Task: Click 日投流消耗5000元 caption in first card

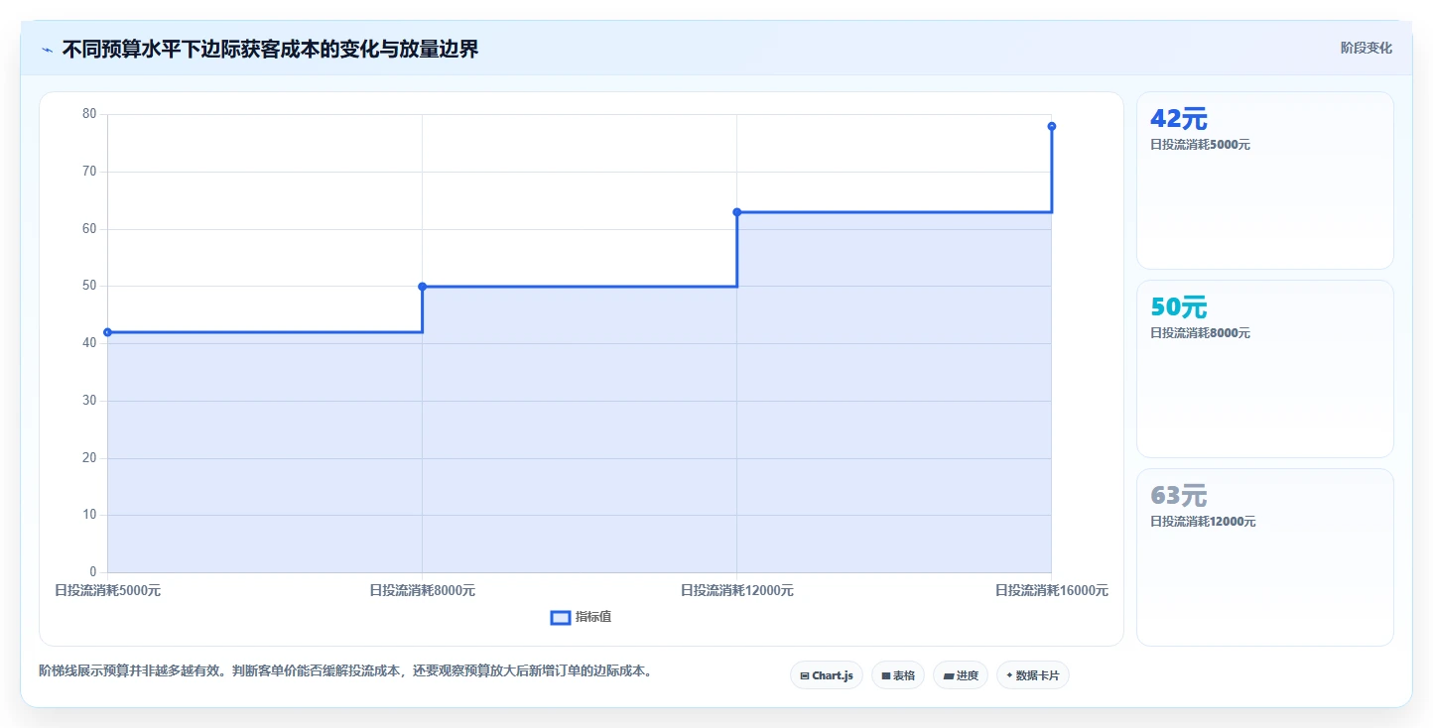Action: (x=1200, y=145)
